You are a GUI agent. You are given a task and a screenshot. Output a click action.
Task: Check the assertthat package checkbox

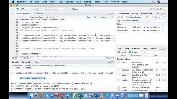119,75
